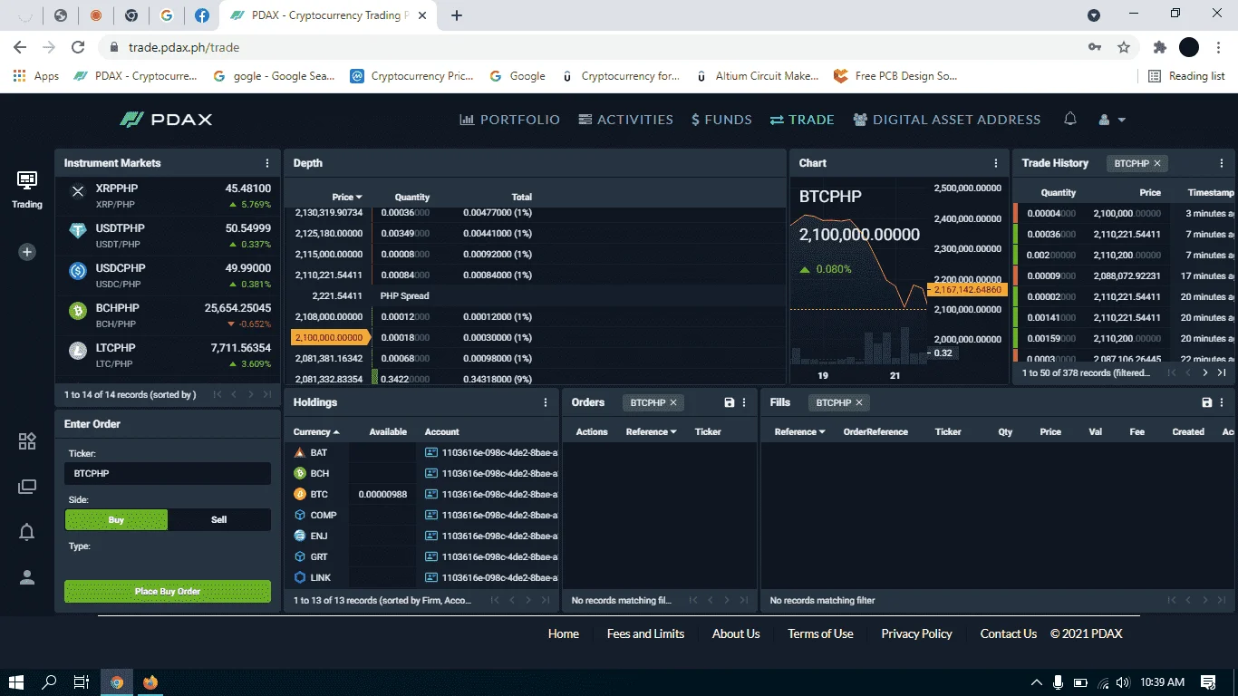Remove BTCPHP filter from Trade History
Screen dimensions: 1238x696
pos(1157,163)
